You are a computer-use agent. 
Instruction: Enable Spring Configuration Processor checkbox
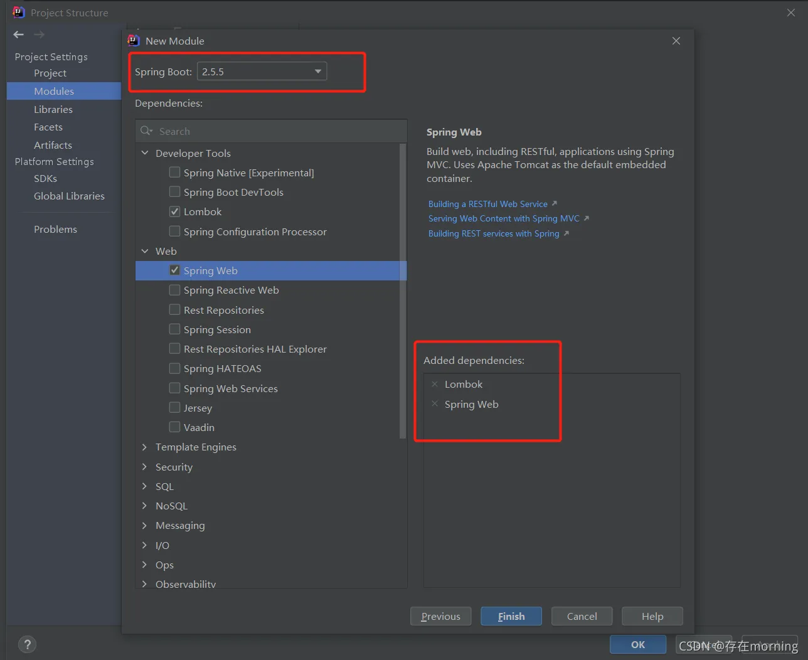pyautogui.click(x=175, y=232)
